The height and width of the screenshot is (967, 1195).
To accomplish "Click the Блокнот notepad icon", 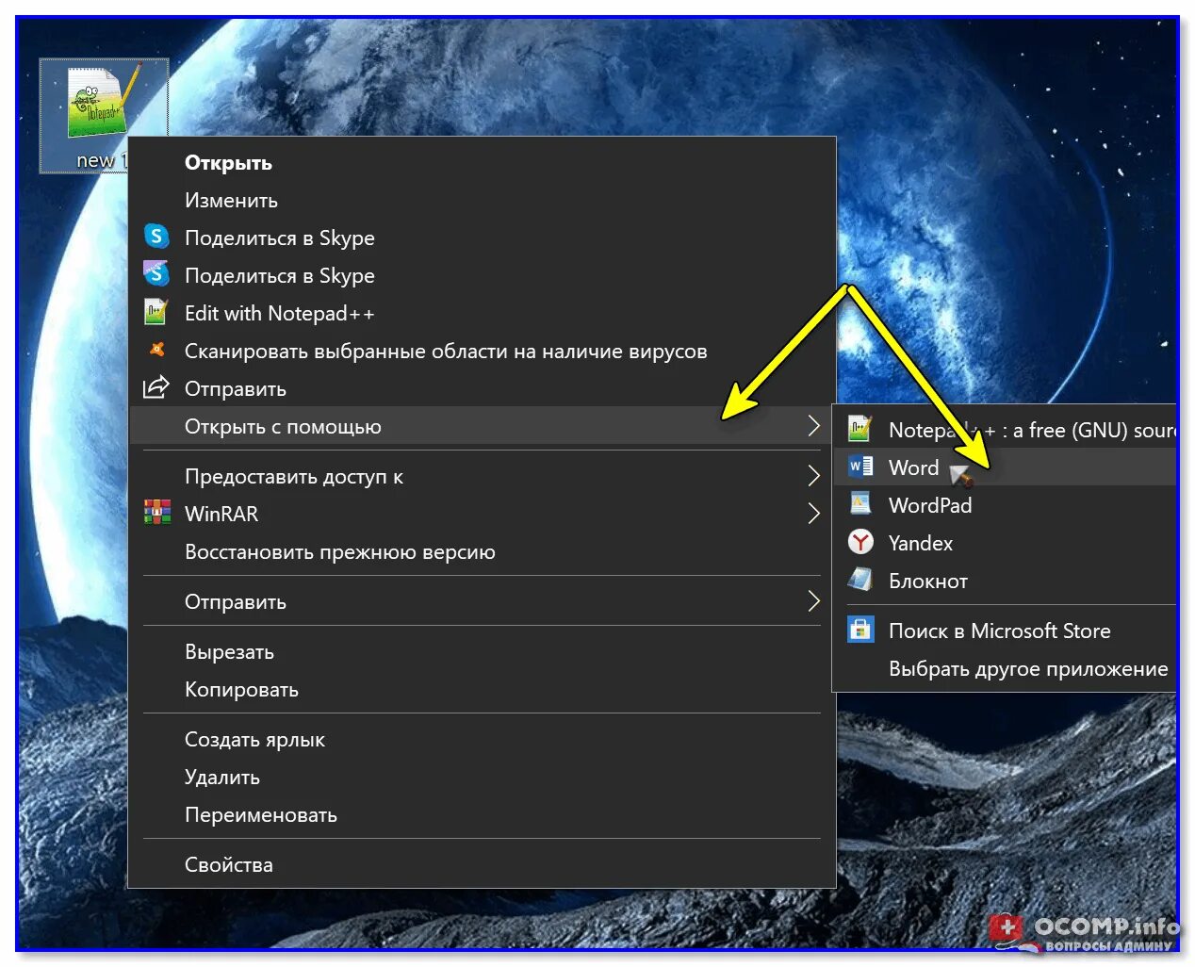I will coord(859,580).
